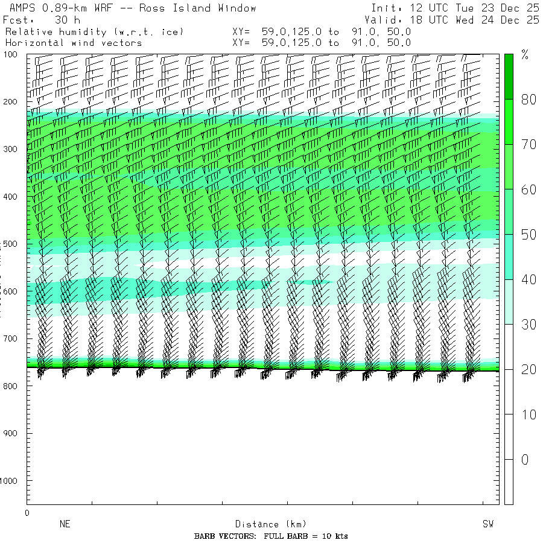543x543 pixels.
Task: Click the white colorbar segment between 0 and 10
Action: pos(509,437)
